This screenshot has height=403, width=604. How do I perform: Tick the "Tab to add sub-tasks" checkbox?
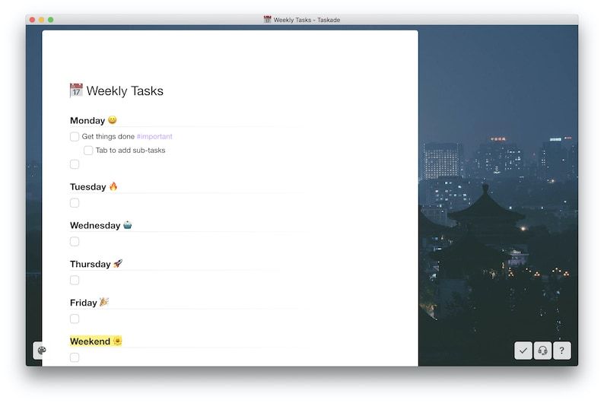(x=88, y=151)
